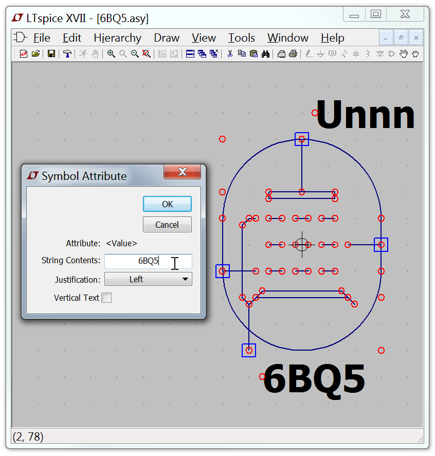Open the Draw menu

click(x=166, y=38)
